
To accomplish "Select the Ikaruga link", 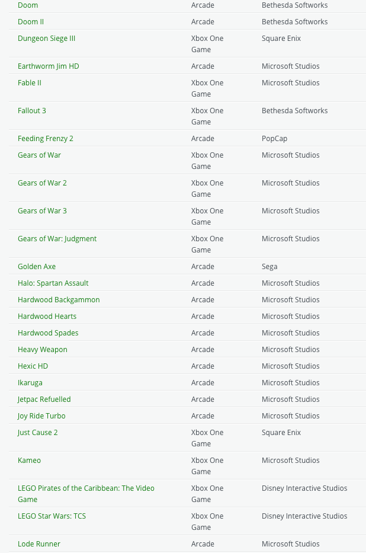I will pyautogui.click(x=30, y=382).
